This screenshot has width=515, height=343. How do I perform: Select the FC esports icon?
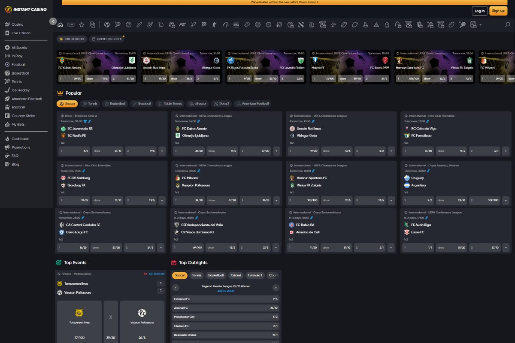point(182,25)
